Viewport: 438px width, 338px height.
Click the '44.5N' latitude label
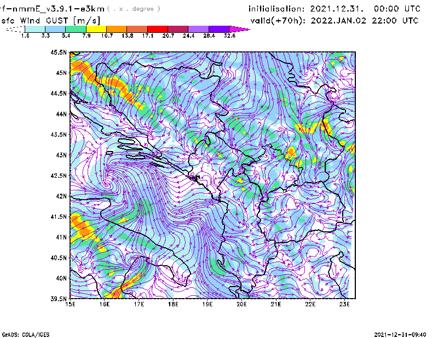(x=59, y=93)
